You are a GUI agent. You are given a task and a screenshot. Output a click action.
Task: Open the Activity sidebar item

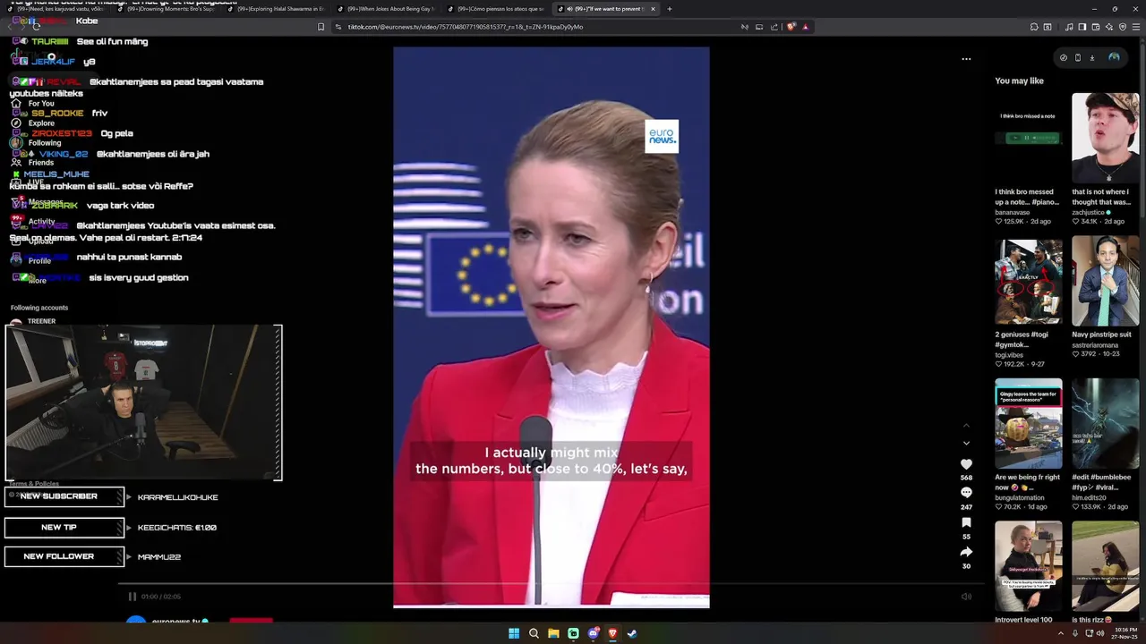click(x=33, y=222)
